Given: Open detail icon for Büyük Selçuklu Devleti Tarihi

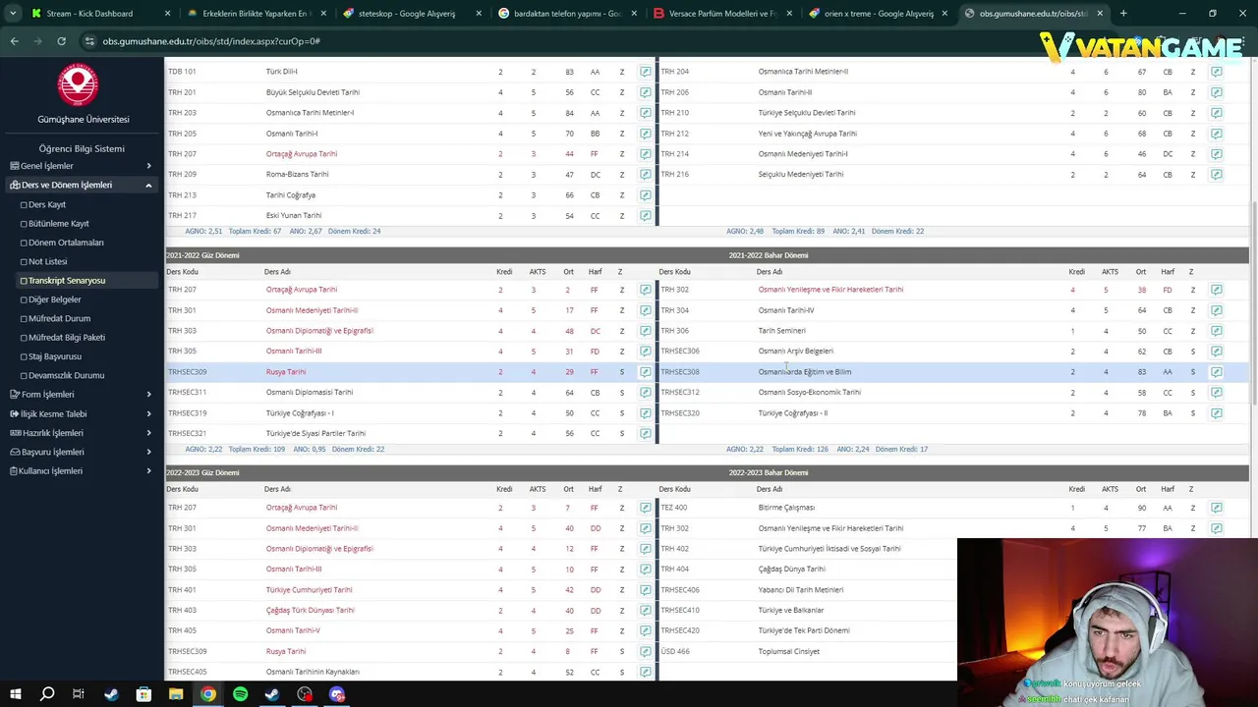Looking at the screenshot, I should 645,92.
